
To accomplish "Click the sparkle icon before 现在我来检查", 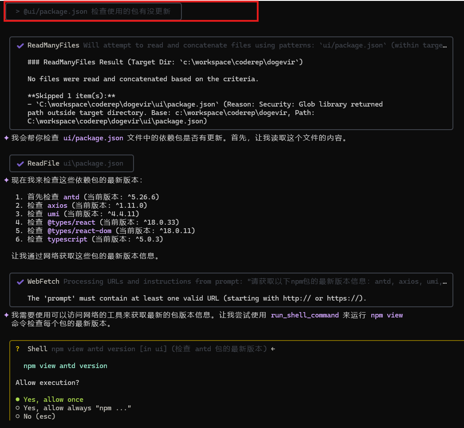I will [5, 180].
